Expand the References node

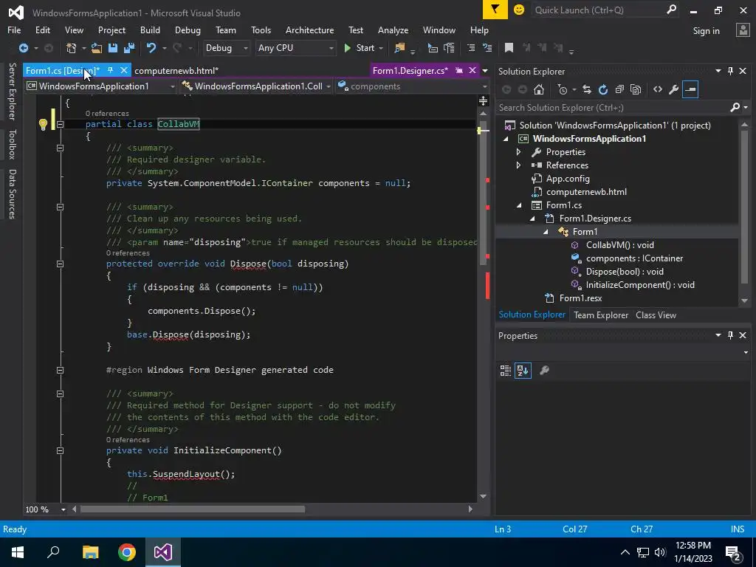(x=519, y=165)
